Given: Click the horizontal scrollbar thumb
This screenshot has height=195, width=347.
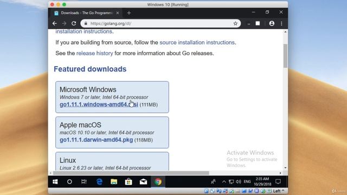Looking at the screenshot, I should tap(131, 173).
